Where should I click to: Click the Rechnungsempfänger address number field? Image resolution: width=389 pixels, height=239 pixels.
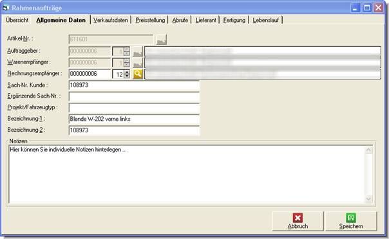coord(119,75)
